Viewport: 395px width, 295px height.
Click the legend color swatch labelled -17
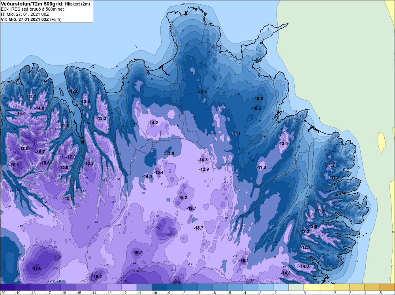point(53,287)
